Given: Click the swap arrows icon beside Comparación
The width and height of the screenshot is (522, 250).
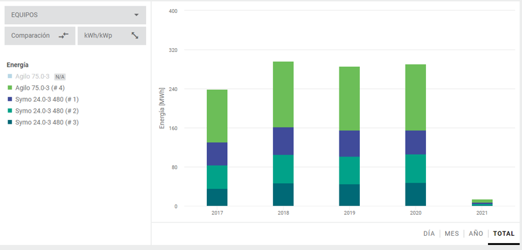Looking at the screenshot, I should pos(63,36).
